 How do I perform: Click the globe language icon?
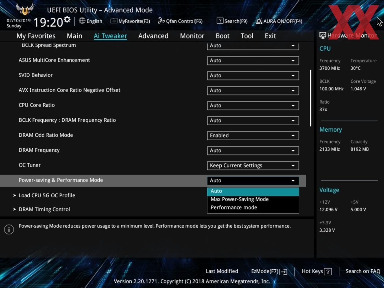(82, 21)
